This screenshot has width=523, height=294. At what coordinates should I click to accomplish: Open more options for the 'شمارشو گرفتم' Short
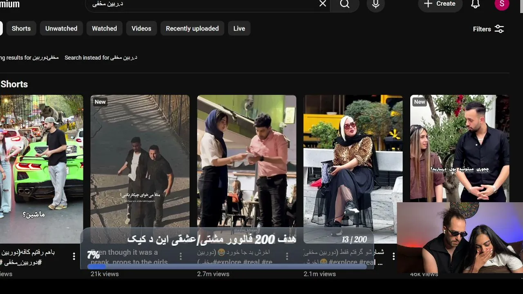(393, 256)
